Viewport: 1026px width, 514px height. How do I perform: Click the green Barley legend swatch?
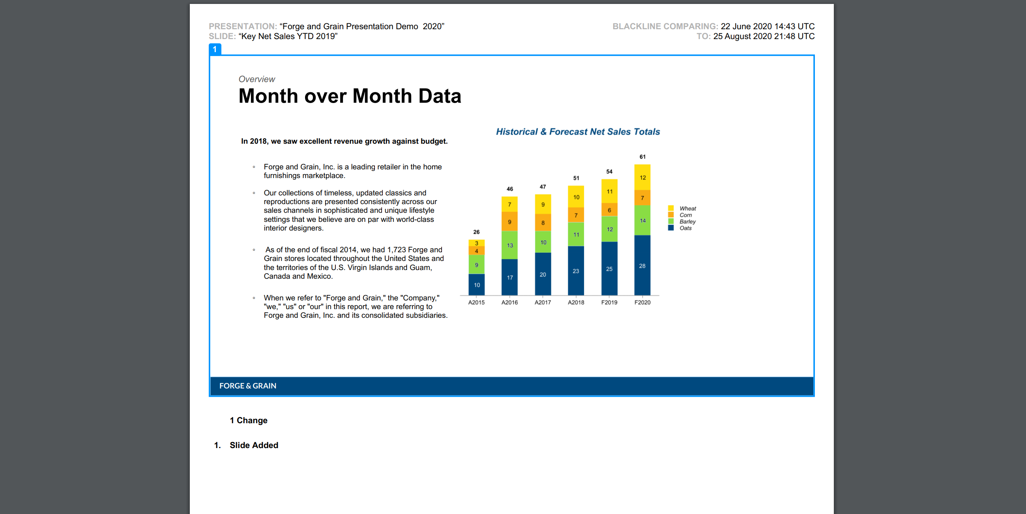tap(671, 221)
